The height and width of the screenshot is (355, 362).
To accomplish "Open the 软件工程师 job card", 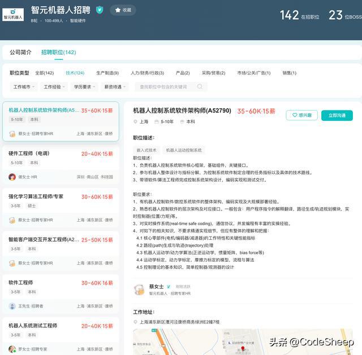I will click(61, 293).
